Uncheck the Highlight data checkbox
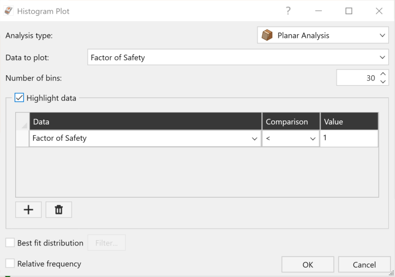Image resolution: width=395 pixels, height=277 pixels. click(19, 98)
